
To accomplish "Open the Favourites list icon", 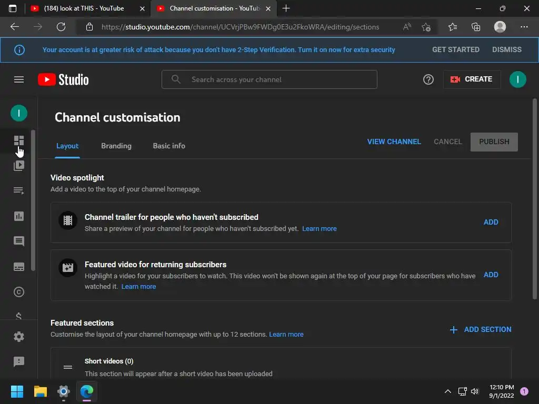I will 453,27.
